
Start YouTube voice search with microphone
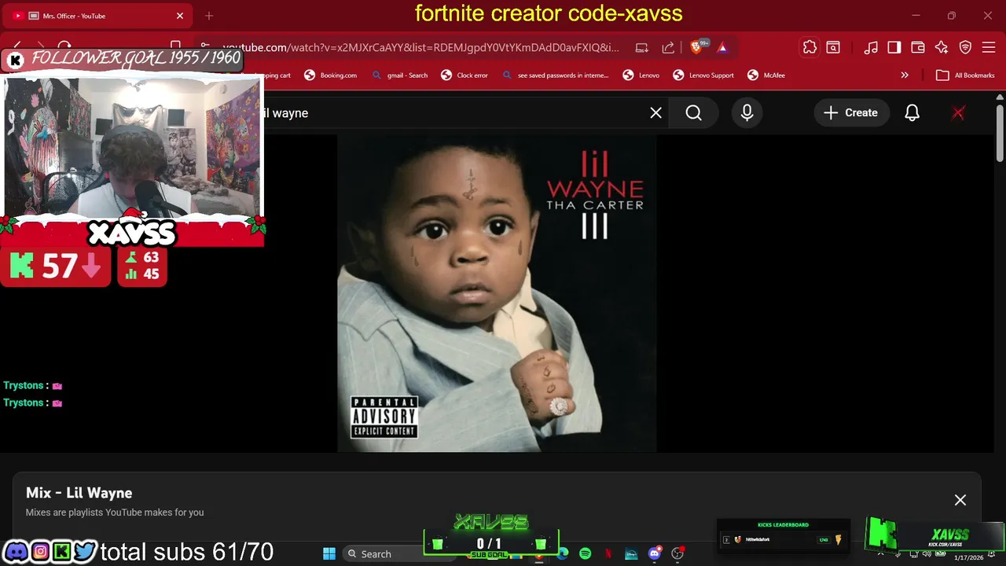[x=747, y=113]
